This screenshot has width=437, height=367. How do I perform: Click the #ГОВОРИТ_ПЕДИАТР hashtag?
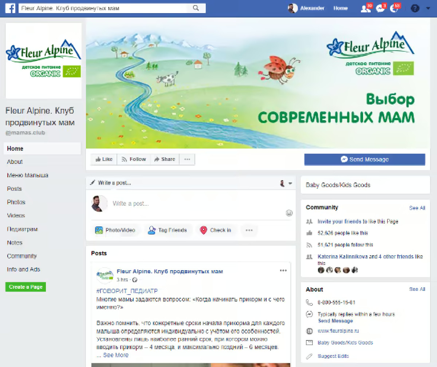127,291
